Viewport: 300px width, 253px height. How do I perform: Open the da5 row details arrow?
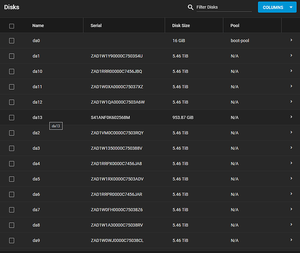pos(291,179)
